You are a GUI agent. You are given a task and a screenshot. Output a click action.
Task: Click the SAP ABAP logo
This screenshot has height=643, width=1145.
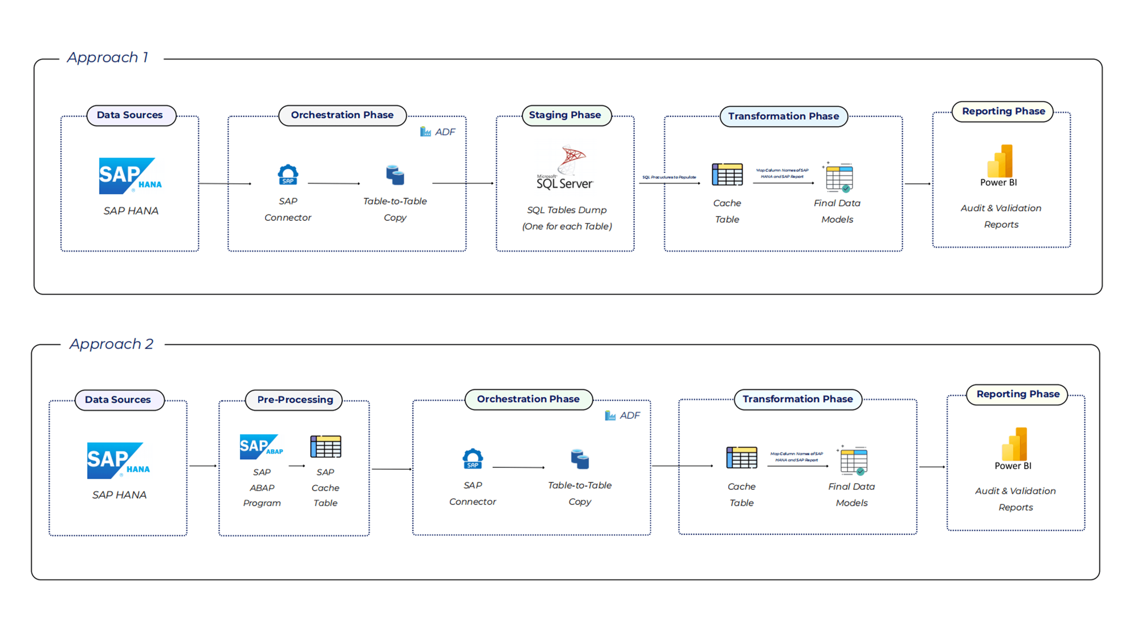pos(261,447)
